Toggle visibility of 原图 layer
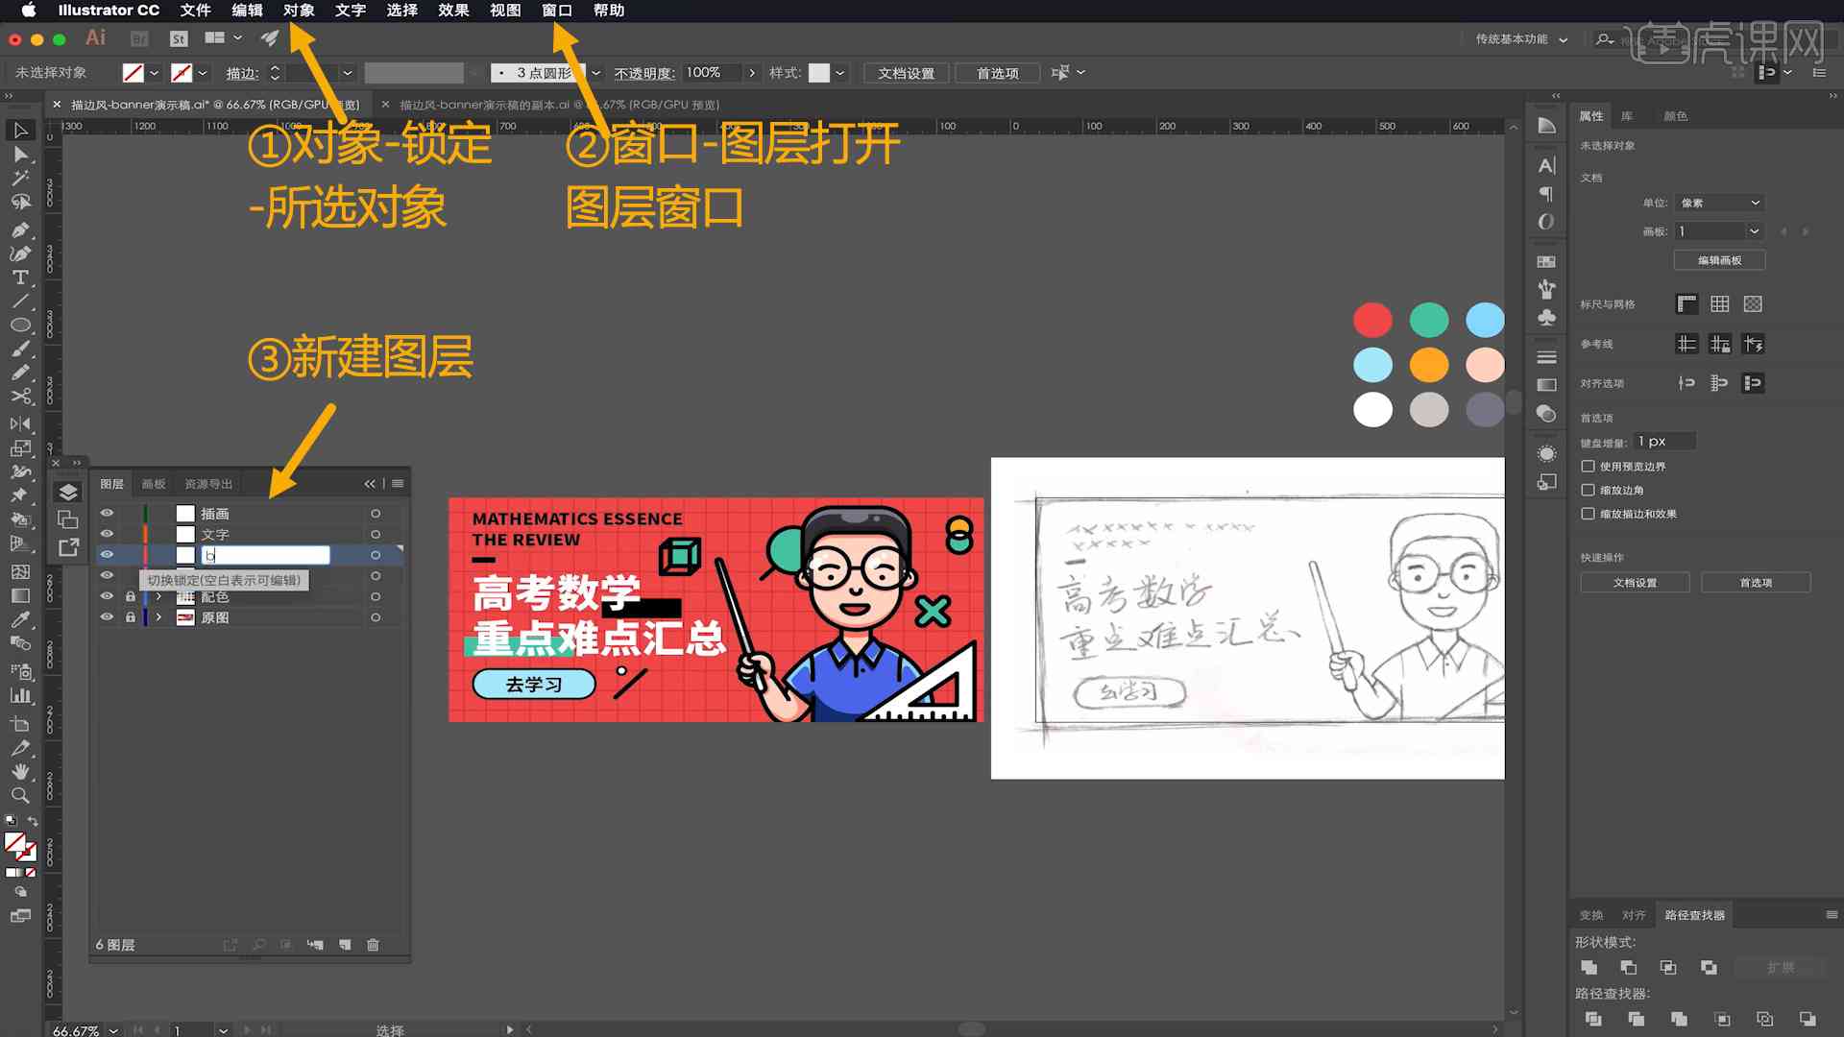 108,616
